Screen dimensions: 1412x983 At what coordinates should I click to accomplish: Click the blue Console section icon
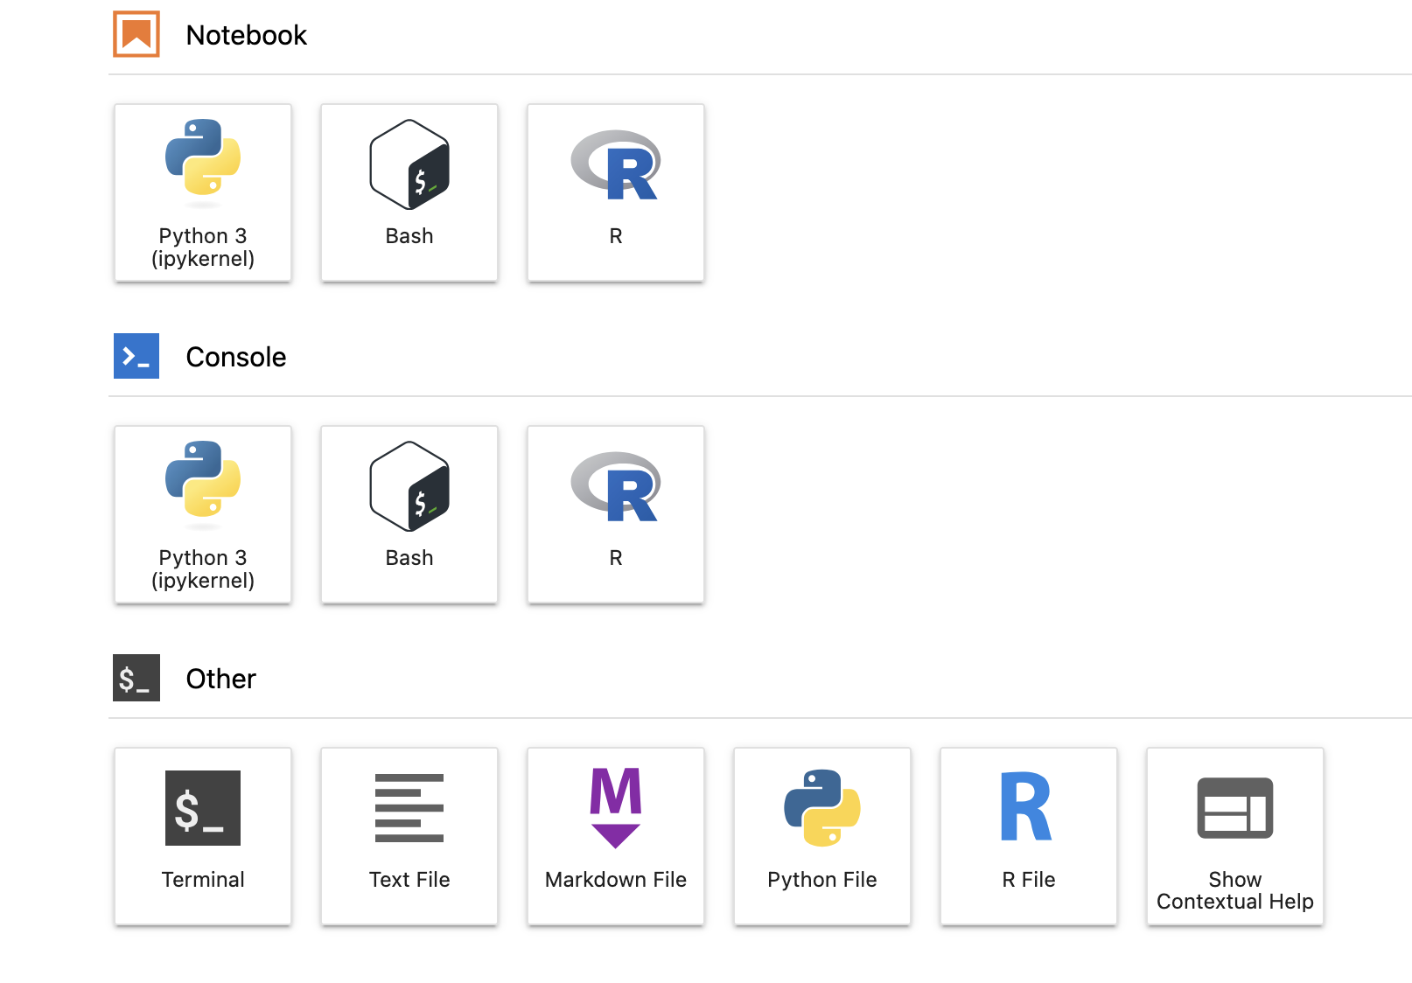136,356
